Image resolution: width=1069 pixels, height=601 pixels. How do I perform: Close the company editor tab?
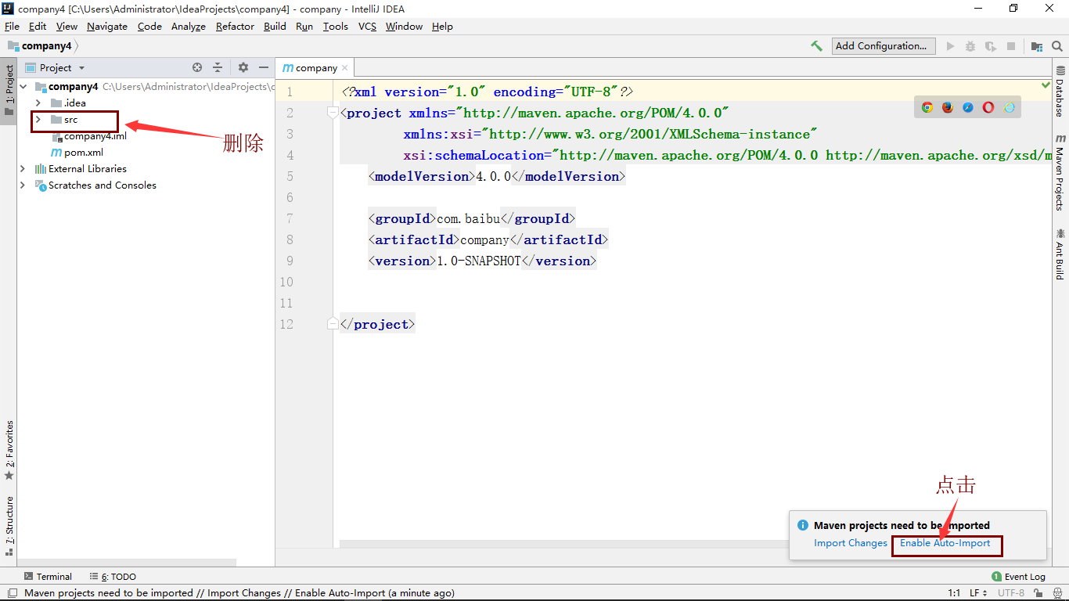(344, 68)
